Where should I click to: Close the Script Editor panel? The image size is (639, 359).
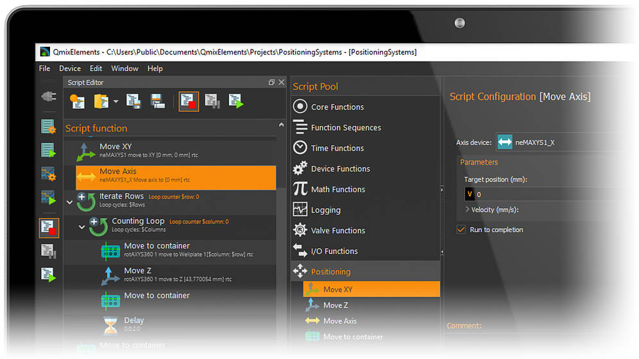[x=281, y=83]
